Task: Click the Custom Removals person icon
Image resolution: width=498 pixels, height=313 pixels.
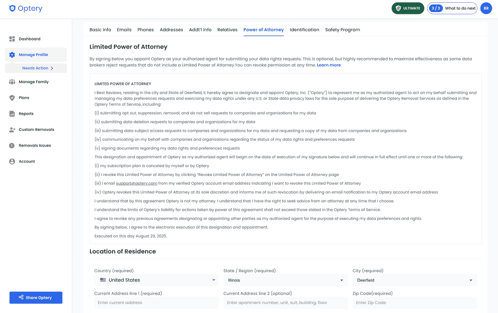Action: pos(12,130)
